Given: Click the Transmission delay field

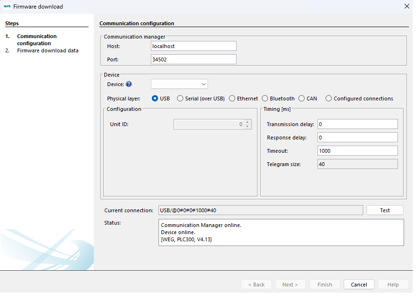Looking at the screenshot, I should click(x=357, y=124).
